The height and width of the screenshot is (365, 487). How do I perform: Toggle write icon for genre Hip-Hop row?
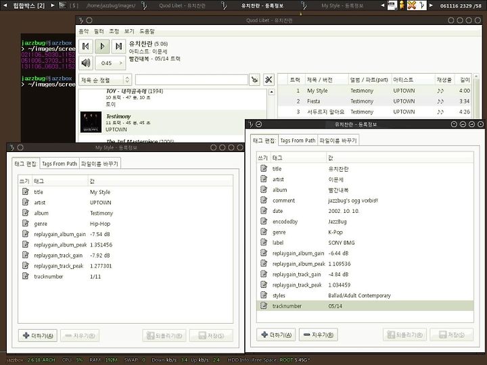[x=26, y=223]
